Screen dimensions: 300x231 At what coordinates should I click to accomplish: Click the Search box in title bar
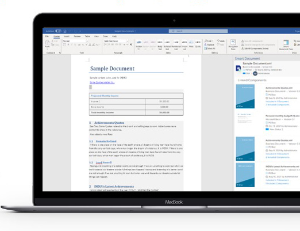198,31
